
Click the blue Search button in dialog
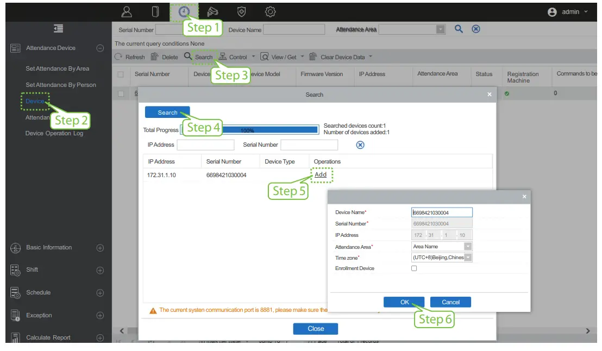coord(167,112)
